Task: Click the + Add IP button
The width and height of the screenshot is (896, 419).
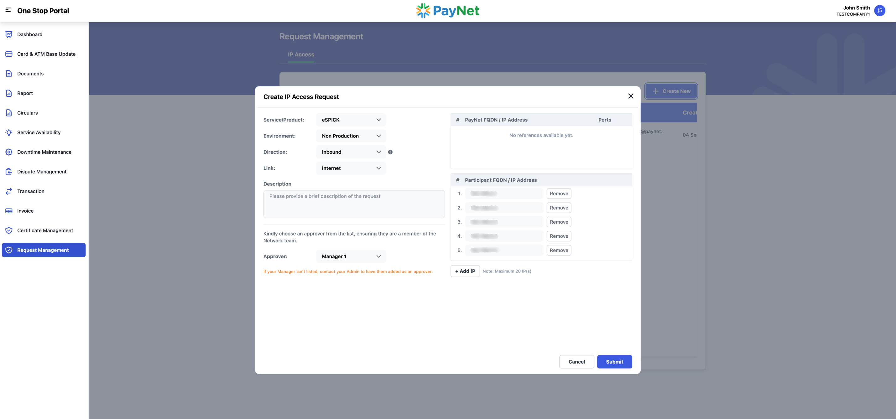Action: pyautogui.click(x=465, y=271)
